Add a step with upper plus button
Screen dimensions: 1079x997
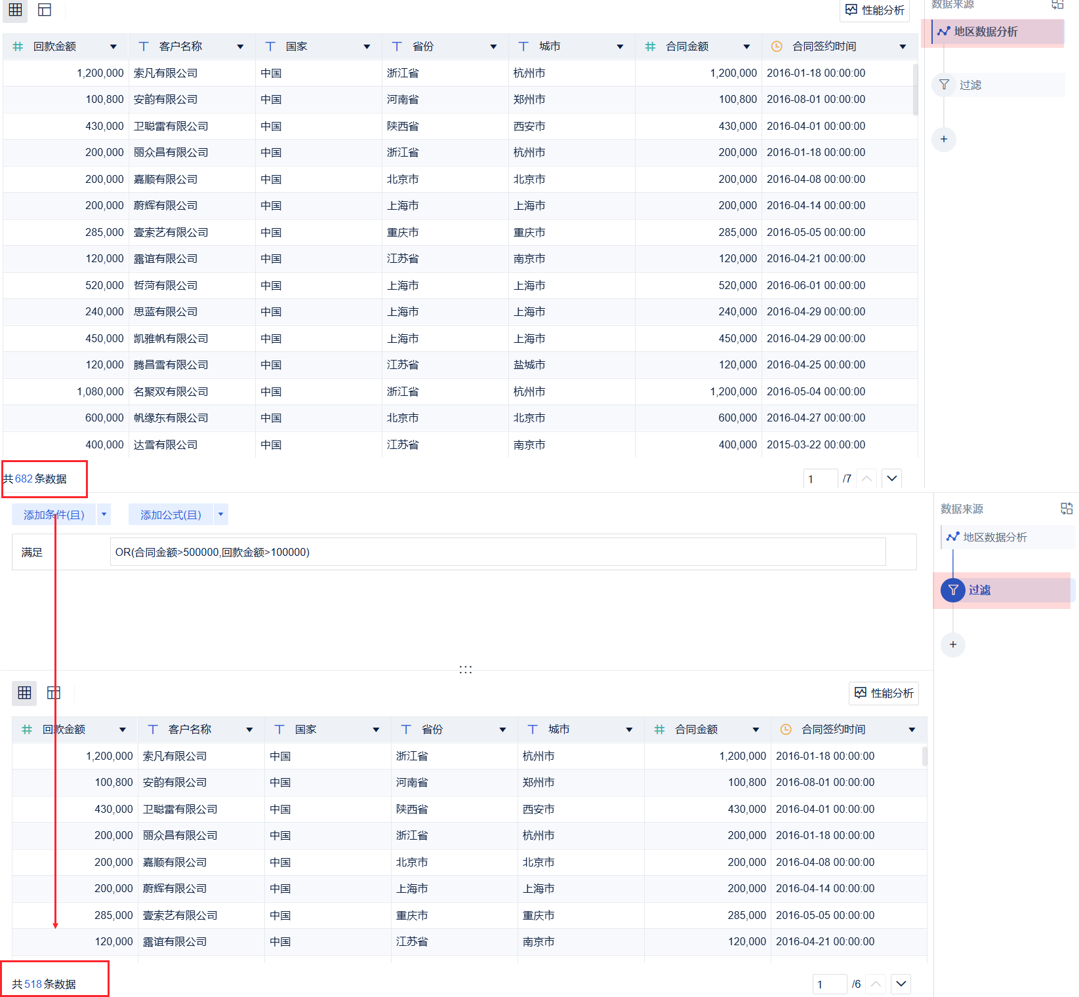click(x=944, y=139)
